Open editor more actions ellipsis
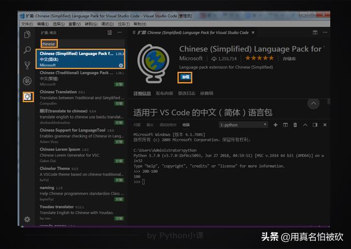Viewport: 351px width, 249px height. [325, 33]
